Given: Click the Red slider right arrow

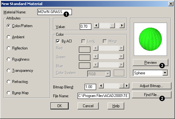Looking at the screenshot, I should click(121, 48).
